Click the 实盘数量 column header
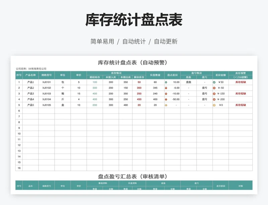This screenshot has height=205, width=268. click(155, 75)
